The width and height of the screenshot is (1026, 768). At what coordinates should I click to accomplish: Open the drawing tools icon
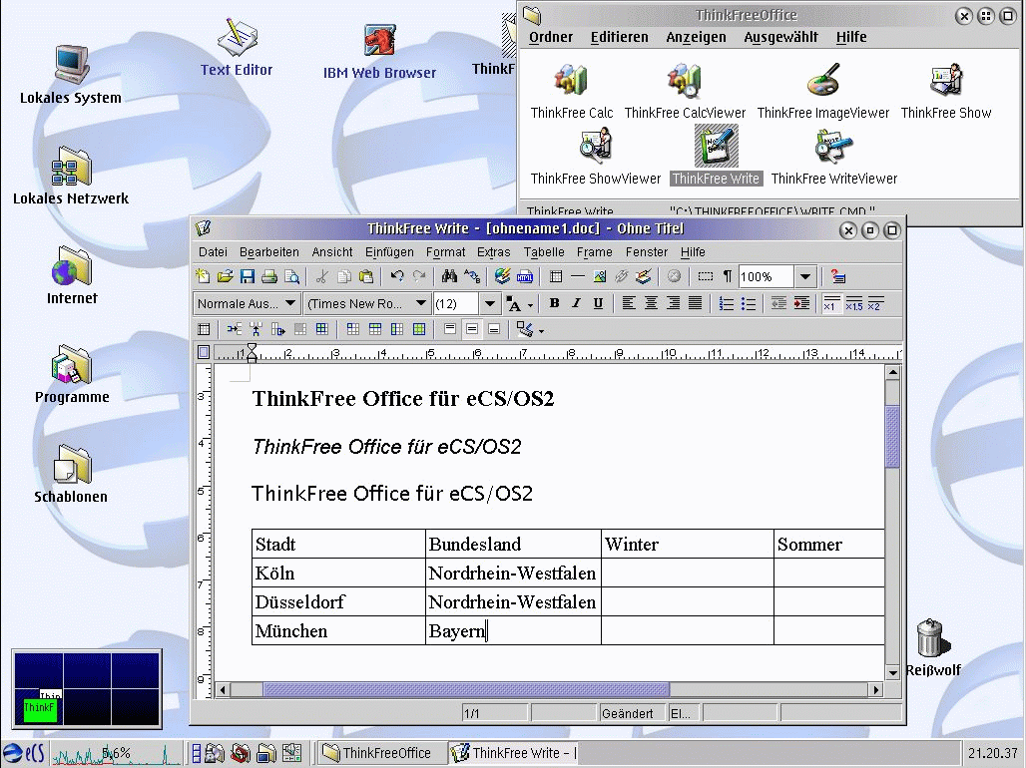643,276
